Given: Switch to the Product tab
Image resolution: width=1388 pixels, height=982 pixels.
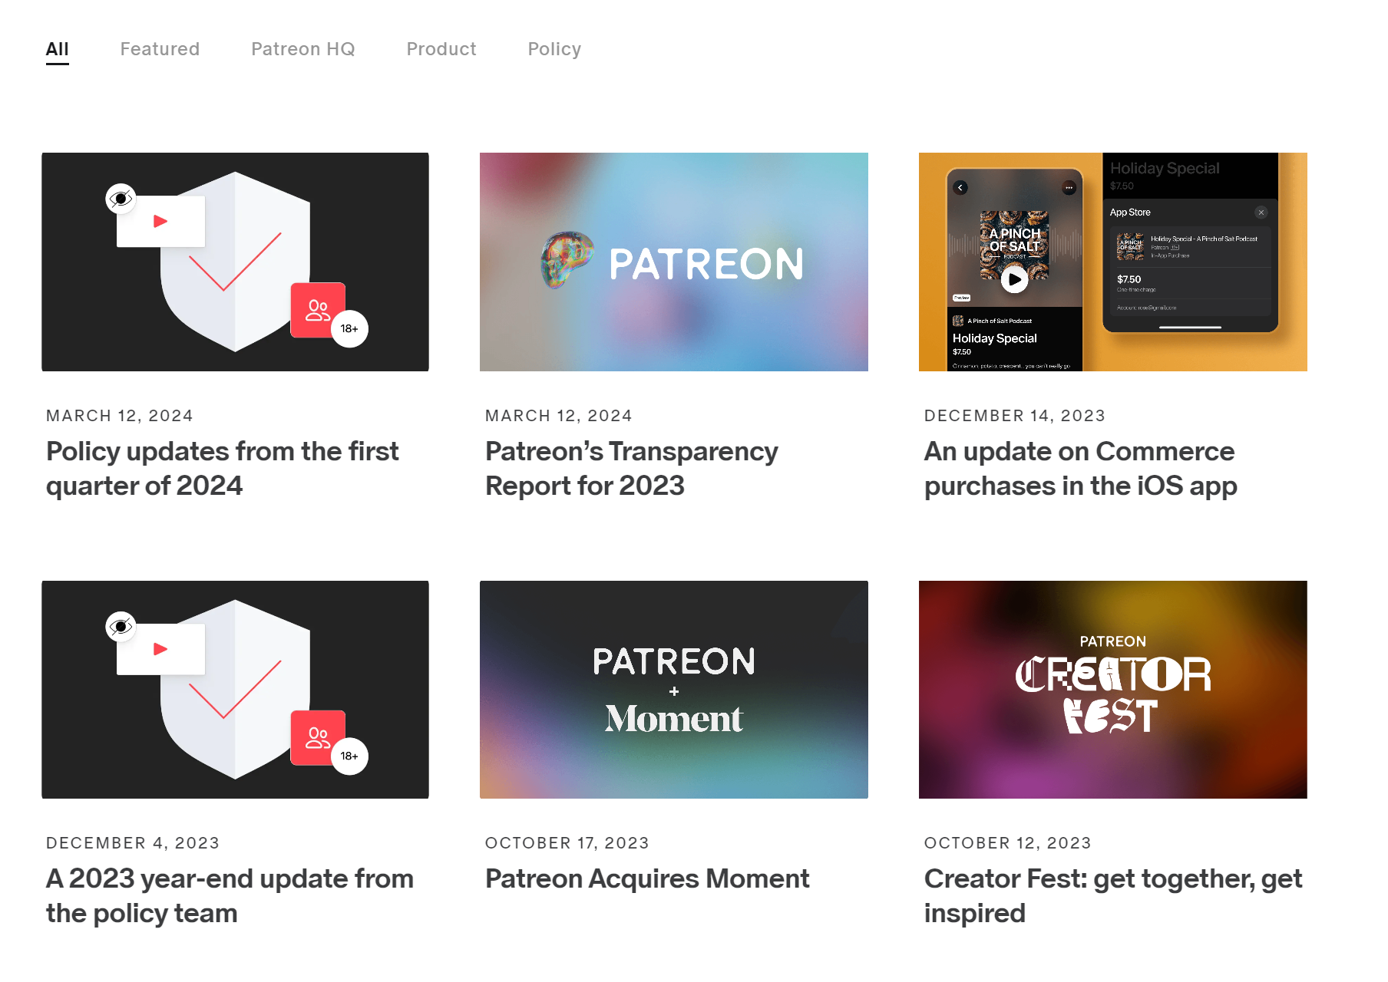Looking at the screenshot, I should [441, 49].
